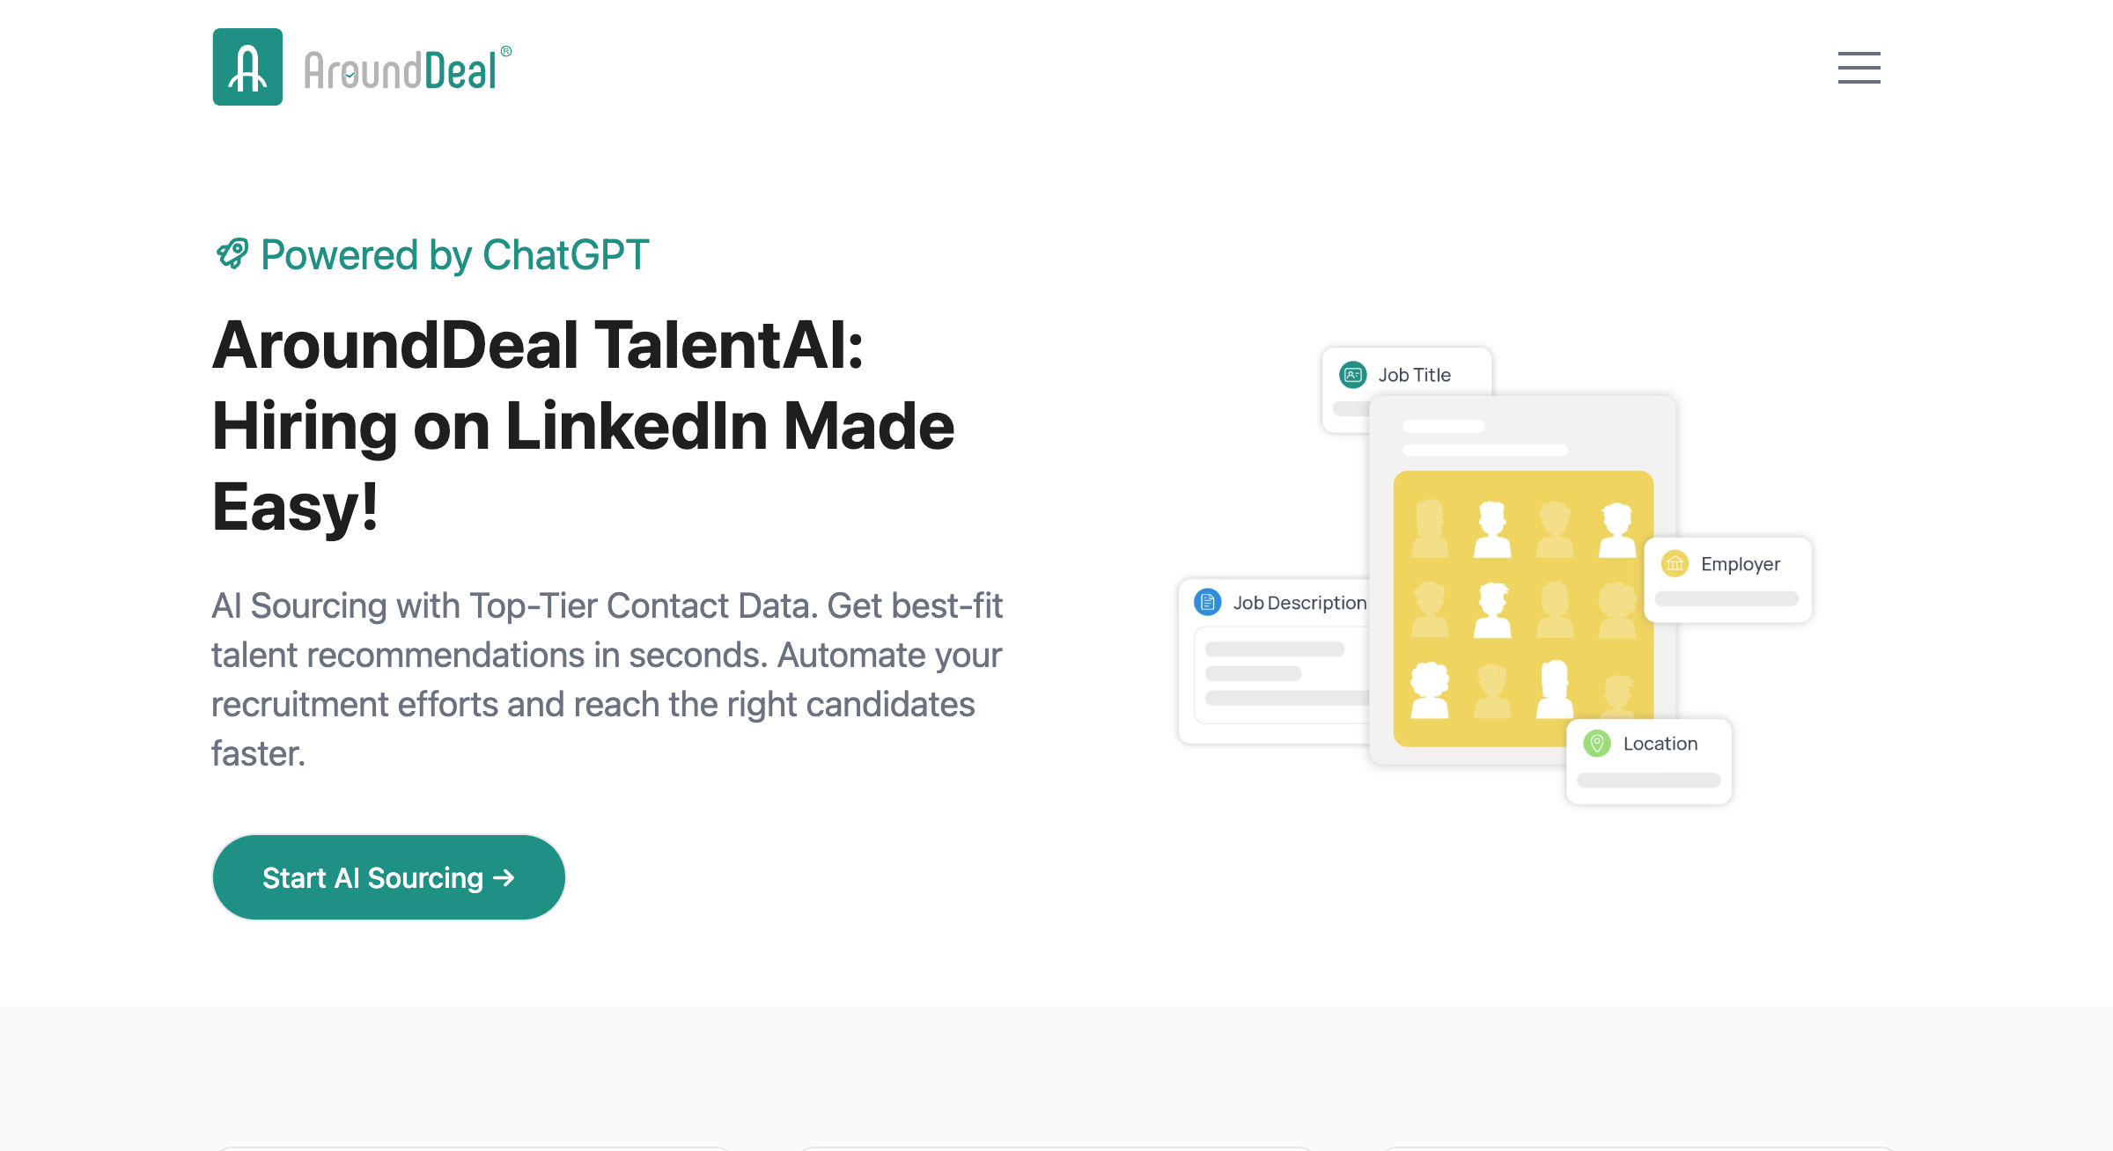2113x1151 pixels.
Task: Open the hamburger navigation menu
Action: (x=1859, y=68)
